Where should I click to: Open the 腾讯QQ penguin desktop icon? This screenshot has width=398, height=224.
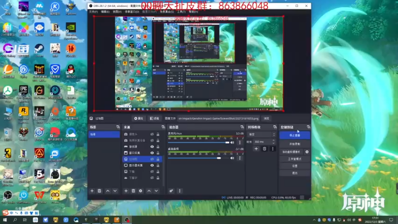pyautogui.click(x=71, y=71)
